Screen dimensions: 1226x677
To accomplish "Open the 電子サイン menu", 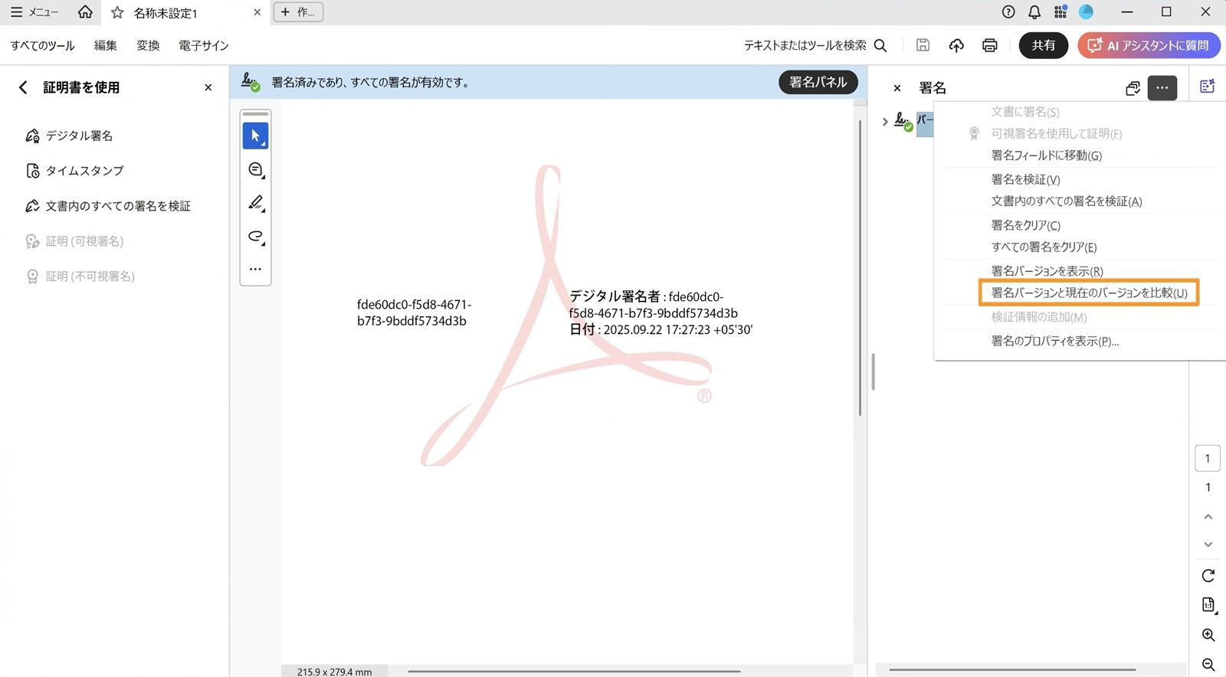I will point(204,45).
